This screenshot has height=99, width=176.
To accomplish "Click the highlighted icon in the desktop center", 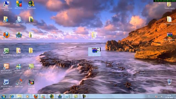I will click(x=94, y=52).
